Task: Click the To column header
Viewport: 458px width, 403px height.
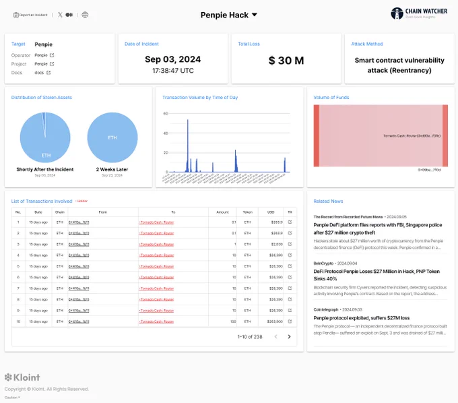Action: tap(173, 212)
